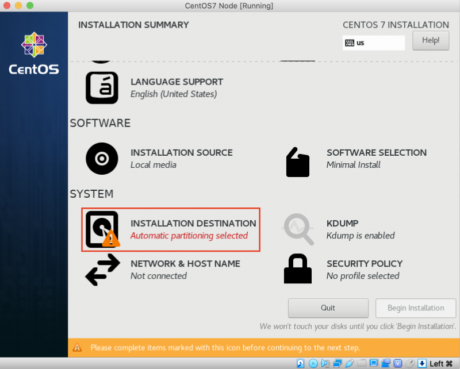Click VirtualBox network adapters status icon

tap(338, 363)
